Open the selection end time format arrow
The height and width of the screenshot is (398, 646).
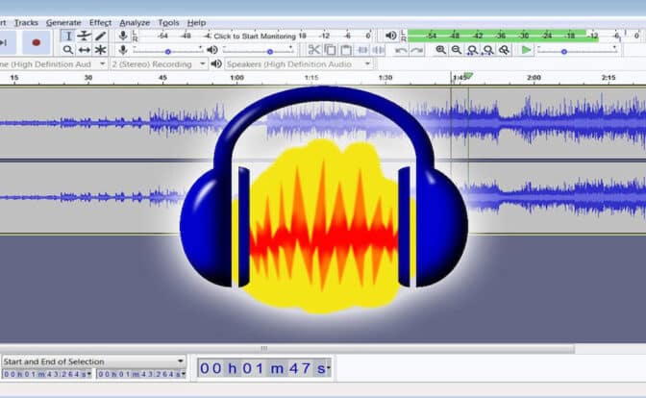[184, 374]
